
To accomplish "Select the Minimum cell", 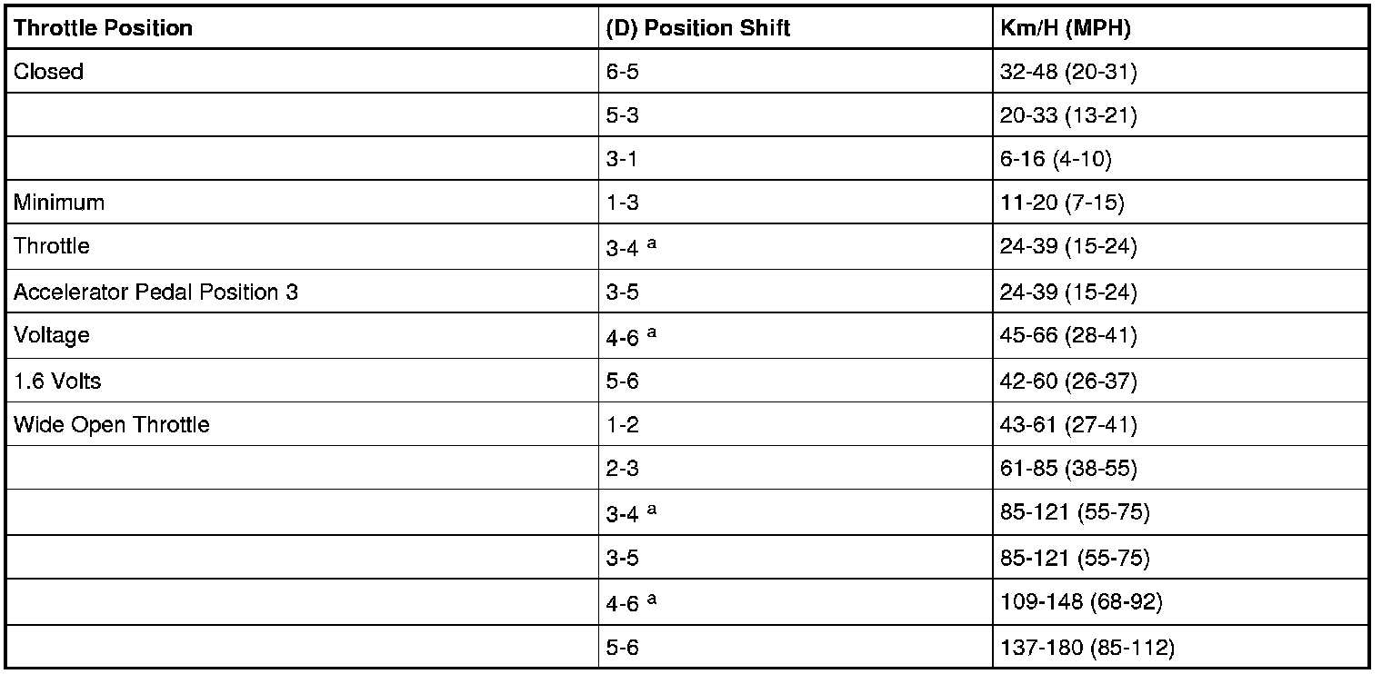I will 59,203.
